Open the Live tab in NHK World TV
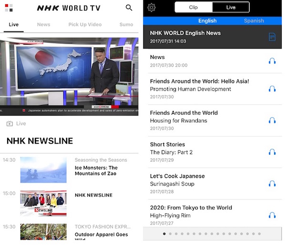The width and height of the screenshot is (286, 245). click(x=14, y=25)
